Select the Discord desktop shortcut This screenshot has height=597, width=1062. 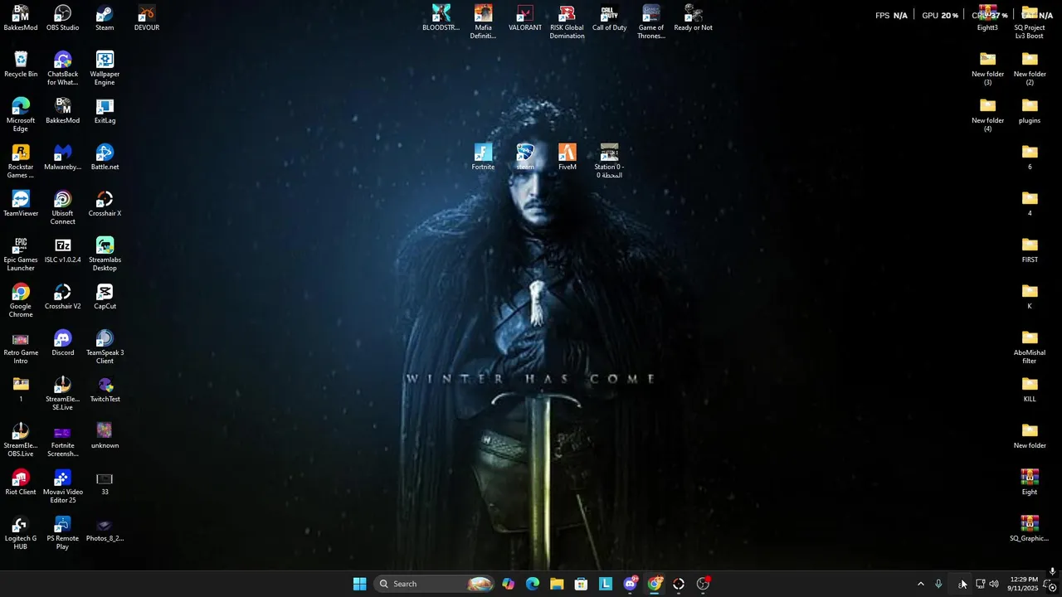(62, 343)
